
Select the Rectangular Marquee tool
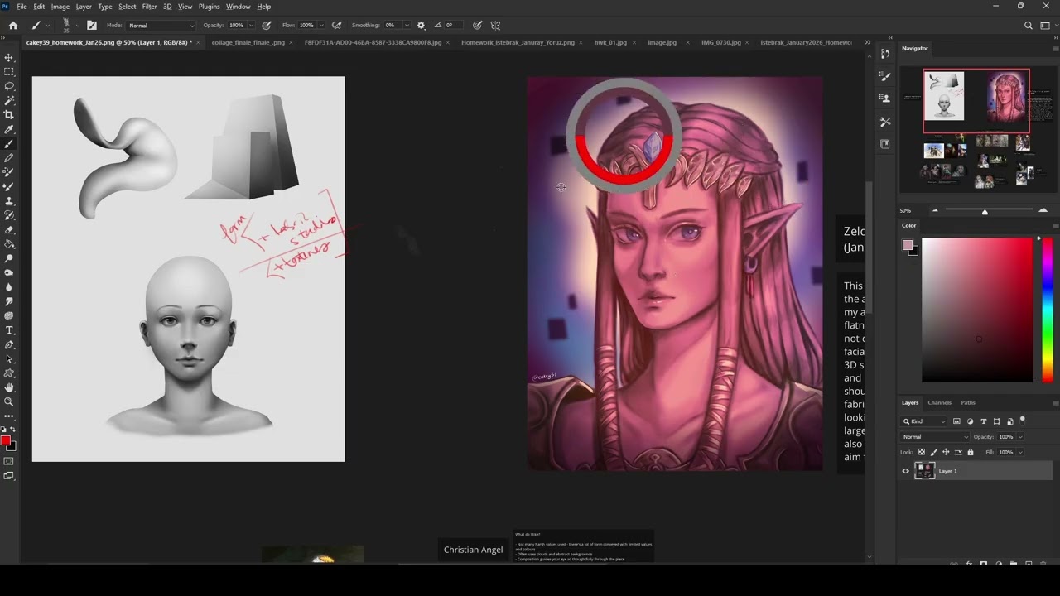pyautogui.click(x=9, y=72)
